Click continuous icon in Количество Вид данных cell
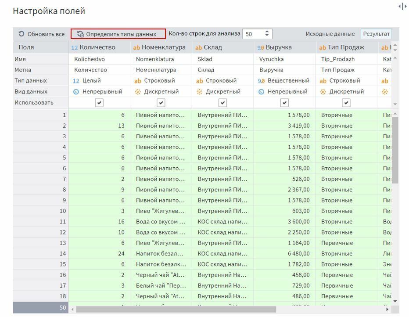The width and height of the screenshot is (409, 317). click(x=76, y=92)
